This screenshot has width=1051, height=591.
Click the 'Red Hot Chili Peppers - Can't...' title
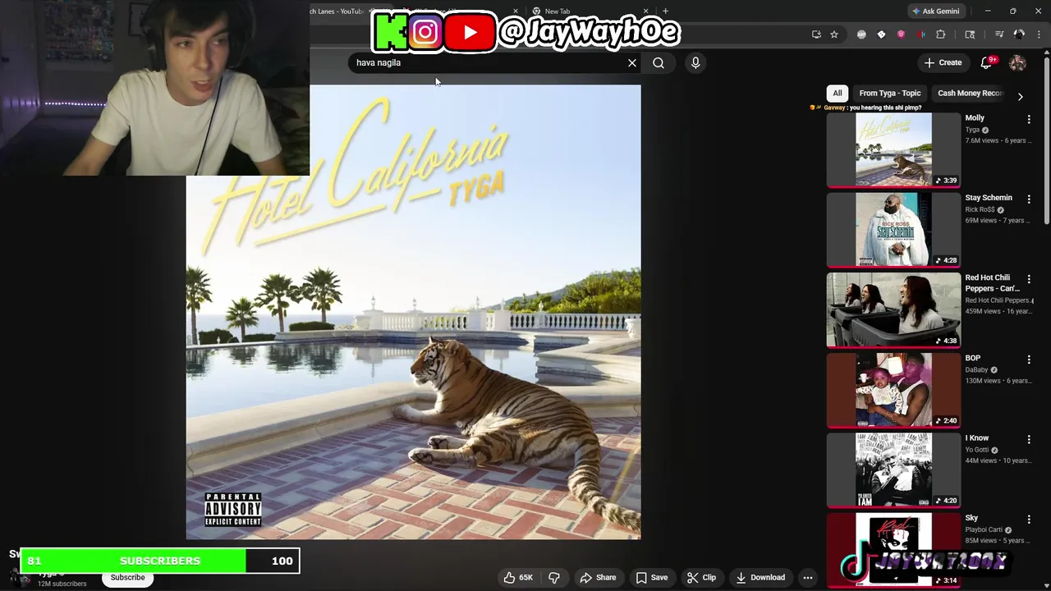coord(992,283)
